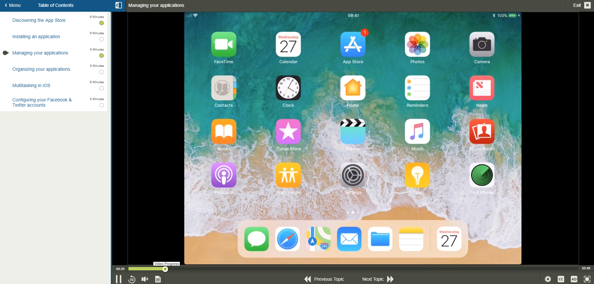Pause the video playback

coord(119,279)
